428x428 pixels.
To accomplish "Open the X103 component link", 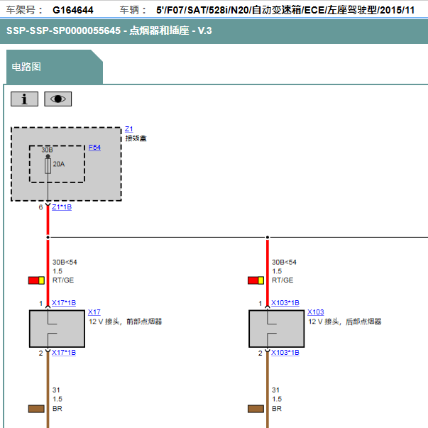I will coord(316,312).
